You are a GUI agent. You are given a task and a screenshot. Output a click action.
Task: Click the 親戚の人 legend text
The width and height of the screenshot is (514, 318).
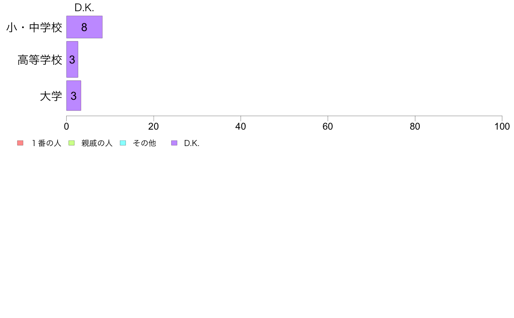coord(97,143)
